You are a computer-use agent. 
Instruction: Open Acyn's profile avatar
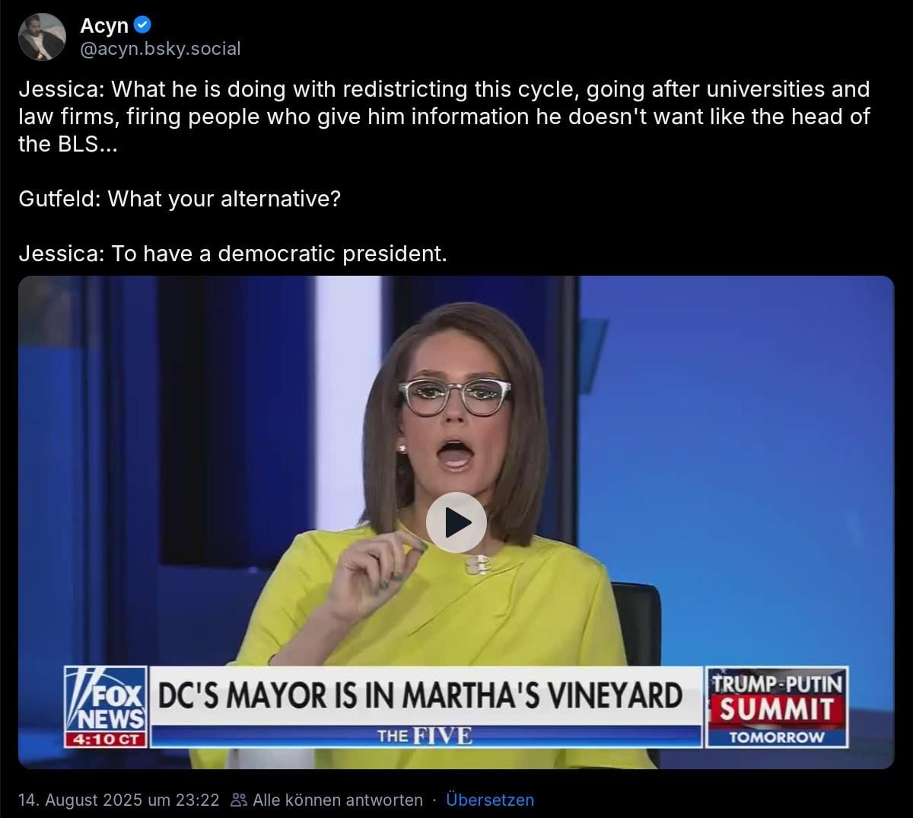42,37
